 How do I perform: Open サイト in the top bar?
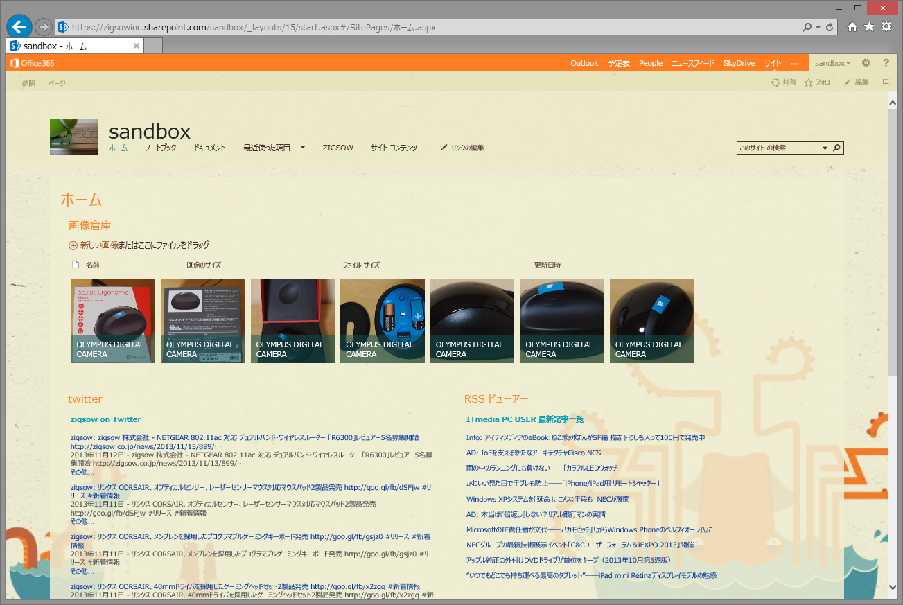point(773,63)
